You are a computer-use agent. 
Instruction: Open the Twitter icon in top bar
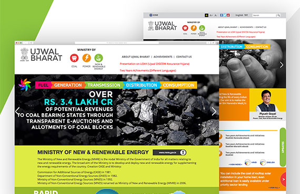[225, 15]
